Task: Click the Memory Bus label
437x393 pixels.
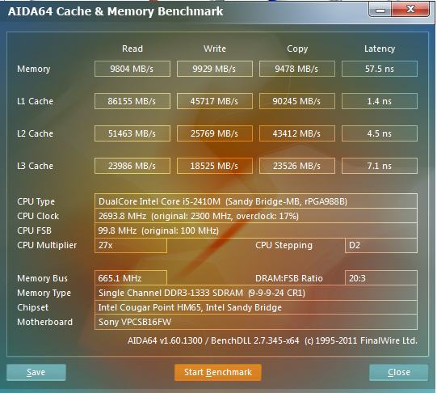Action: coord(42,278)
